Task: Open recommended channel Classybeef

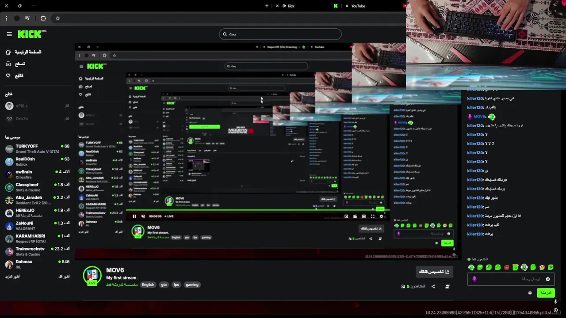Action: (37, 187)
